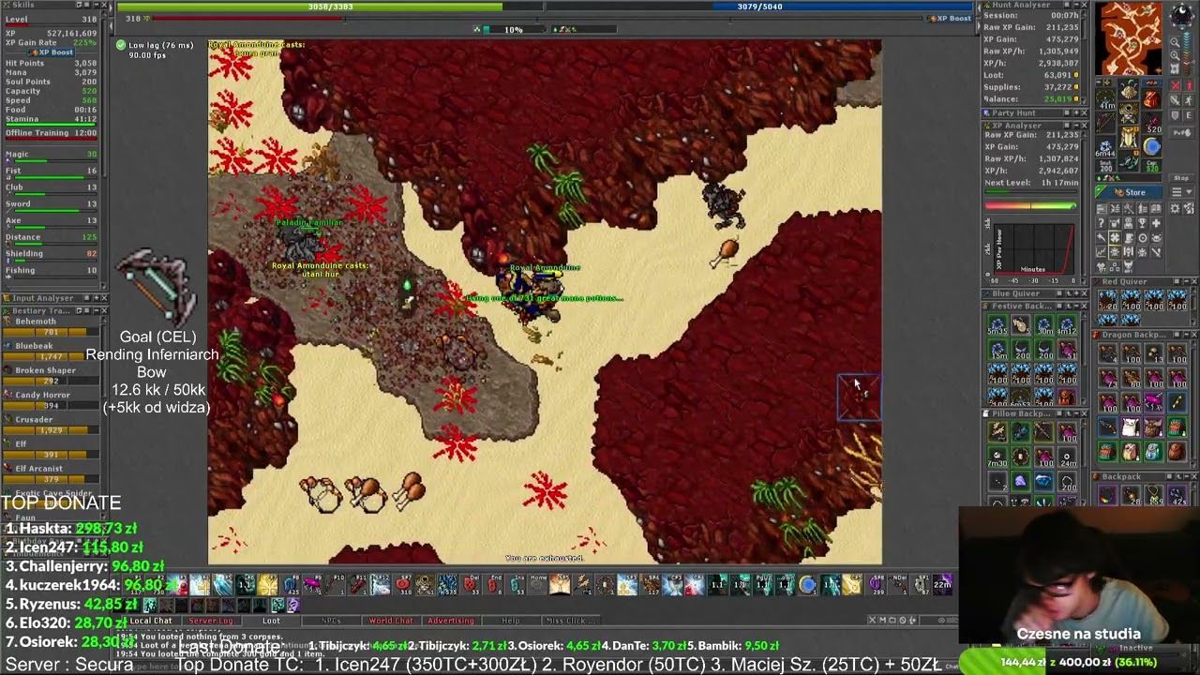Use the 30m ring in Festive Backpack

(x=1044, y=324)
